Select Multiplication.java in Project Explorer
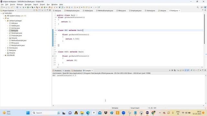The height and width of the screenshot is (116, 207). click(x=18, y=45)
